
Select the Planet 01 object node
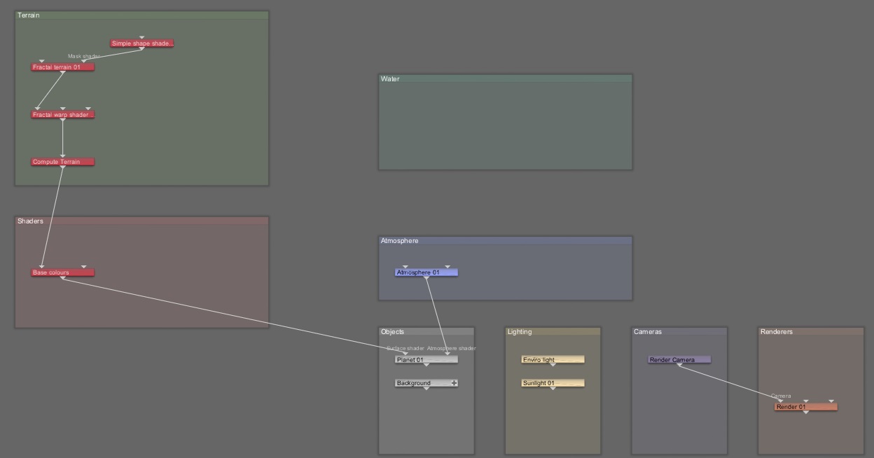pos(426,360)
